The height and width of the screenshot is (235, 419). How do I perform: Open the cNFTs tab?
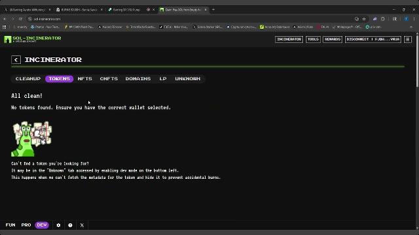(109, 79)
